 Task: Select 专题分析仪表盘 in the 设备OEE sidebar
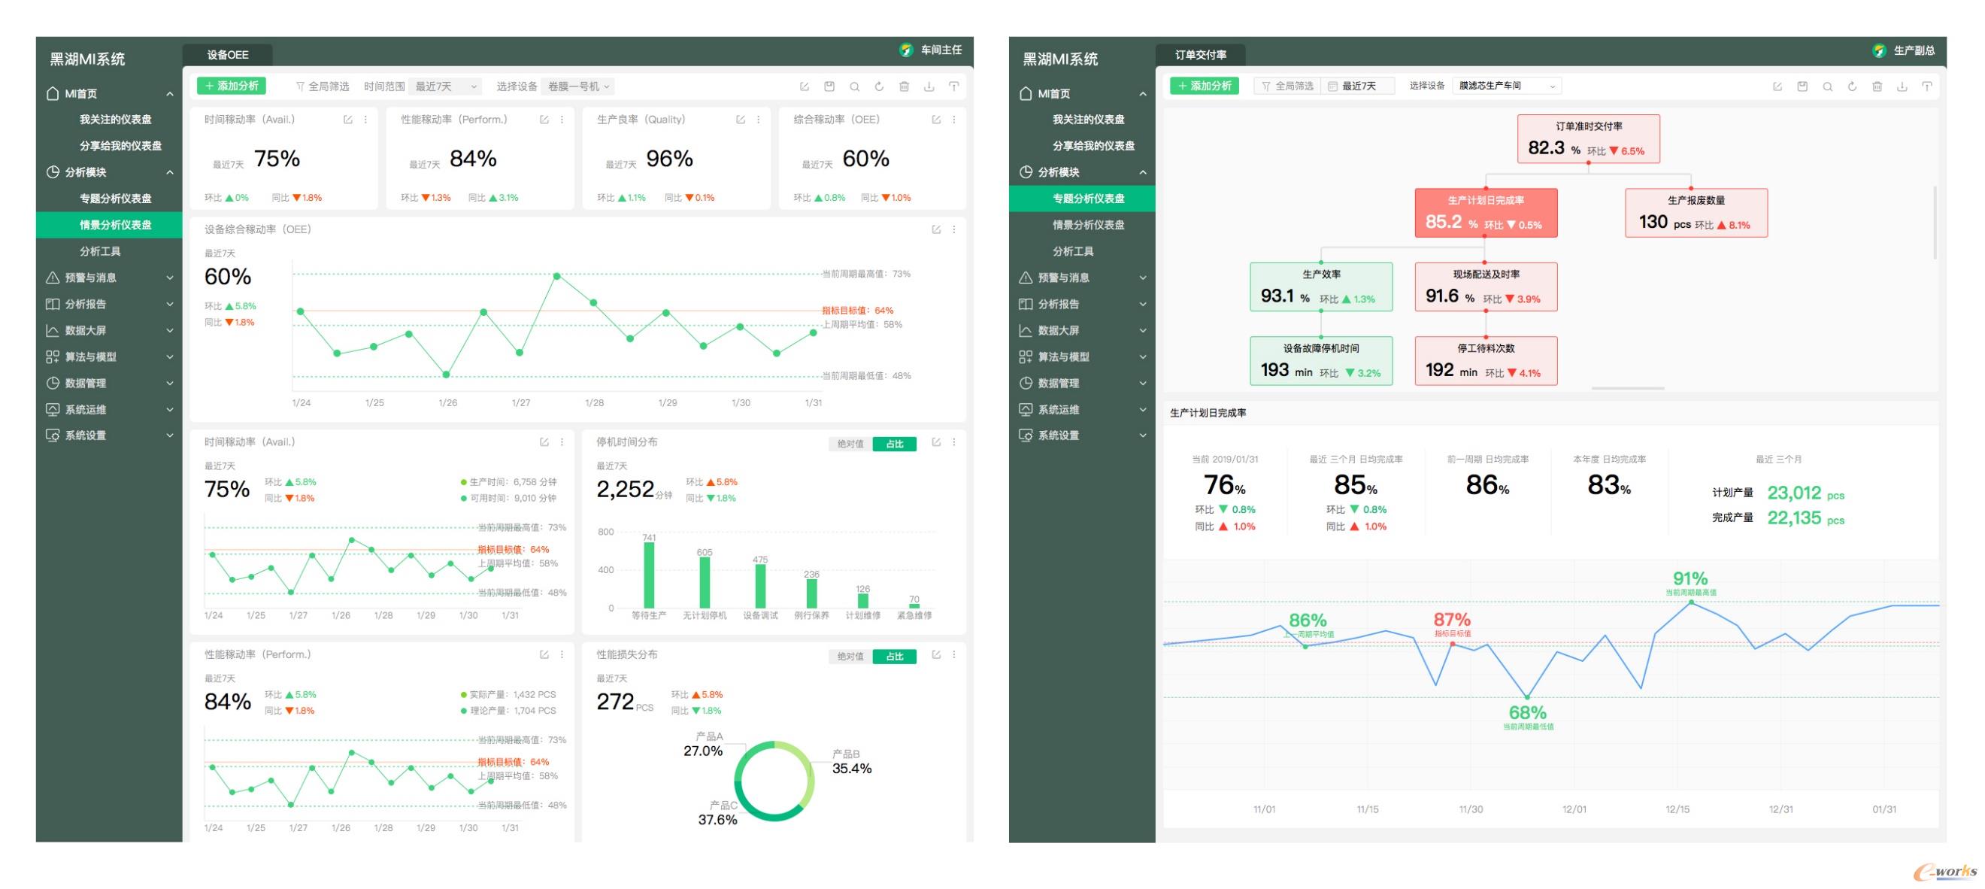click(x=116, y=198)
